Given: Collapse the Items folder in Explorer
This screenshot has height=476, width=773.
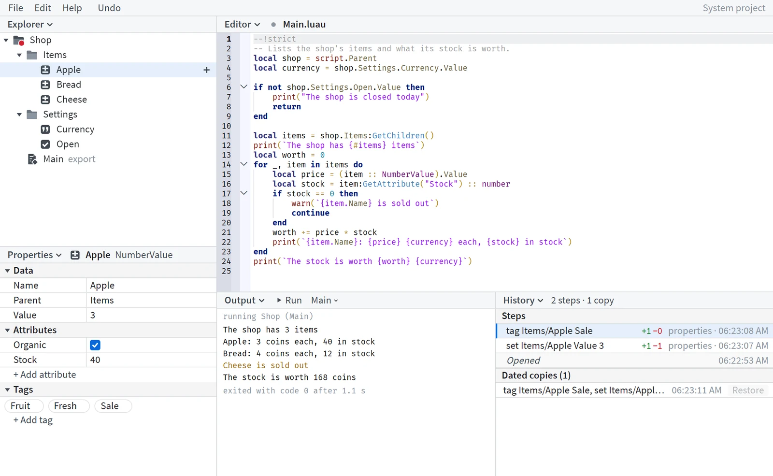Looking at the screenshot, I should coord(19,55).
